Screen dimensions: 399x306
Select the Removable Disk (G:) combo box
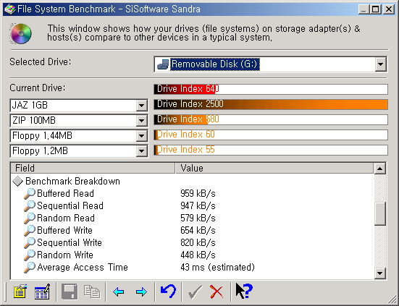[x=270, y=64]
